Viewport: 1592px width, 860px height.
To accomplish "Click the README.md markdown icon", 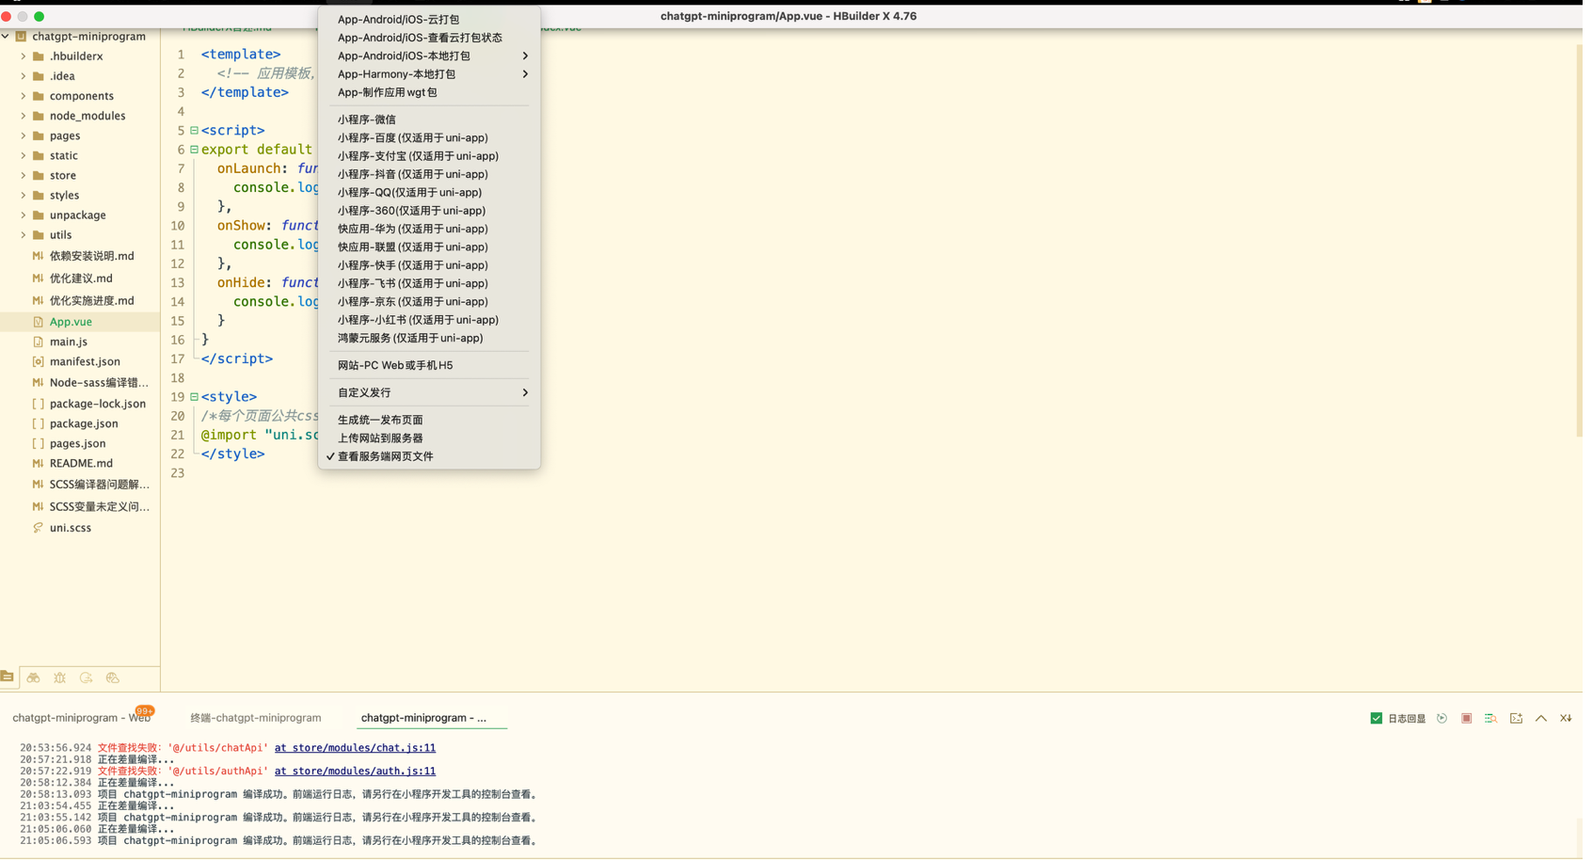I will (x=38, y=465).
